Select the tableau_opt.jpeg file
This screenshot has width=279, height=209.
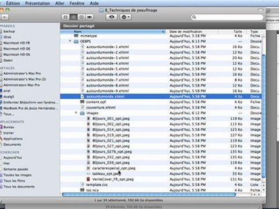106,174
